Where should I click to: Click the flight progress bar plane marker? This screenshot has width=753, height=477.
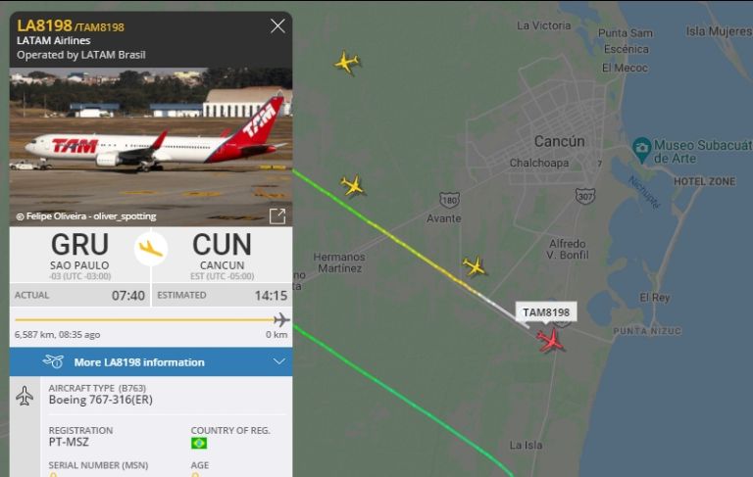tap(281, 319)
